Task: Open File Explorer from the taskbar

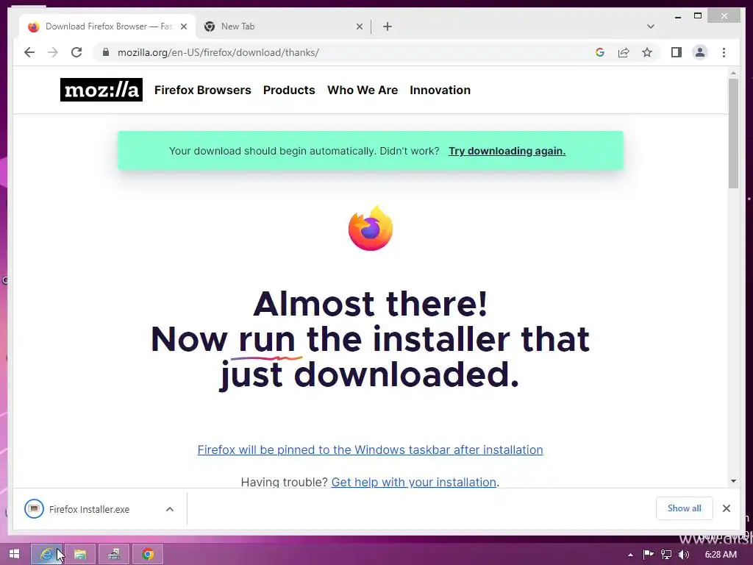Action: tap(80, 554)
